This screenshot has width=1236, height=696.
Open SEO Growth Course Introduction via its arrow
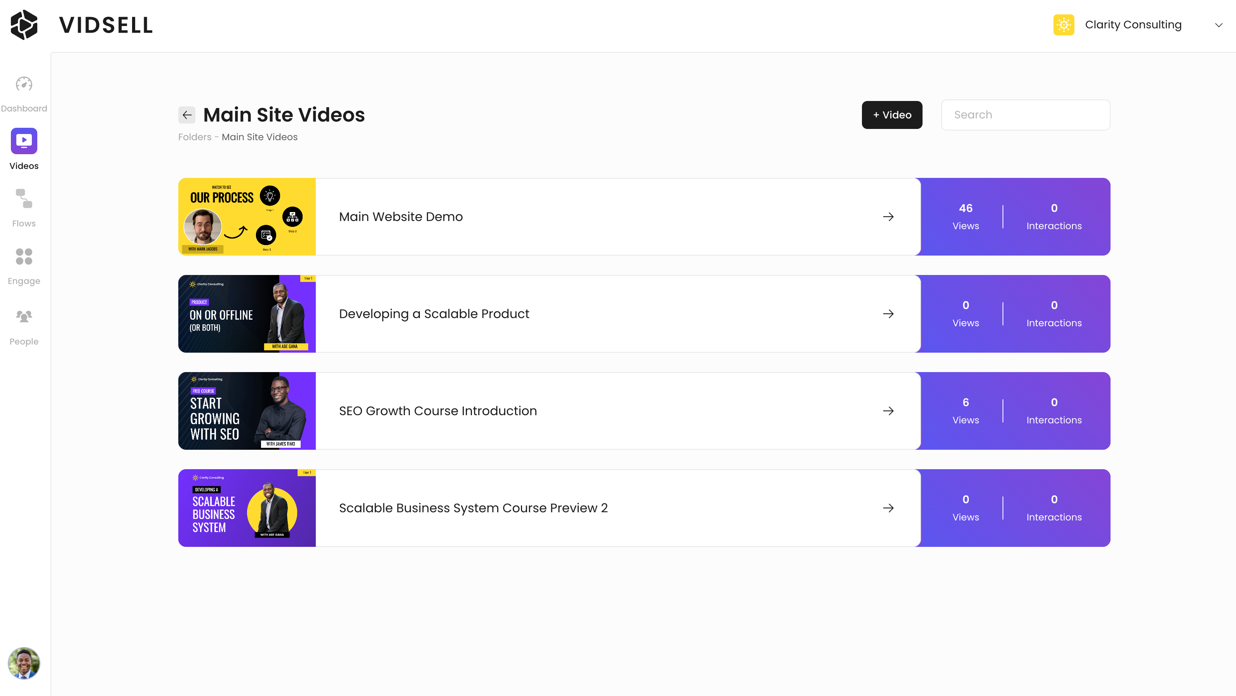(888, 411)
